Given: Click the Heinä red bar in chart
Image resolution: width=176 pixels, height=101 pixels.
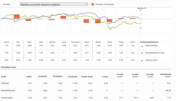Looking at the screenshot, I should [17, 17].
